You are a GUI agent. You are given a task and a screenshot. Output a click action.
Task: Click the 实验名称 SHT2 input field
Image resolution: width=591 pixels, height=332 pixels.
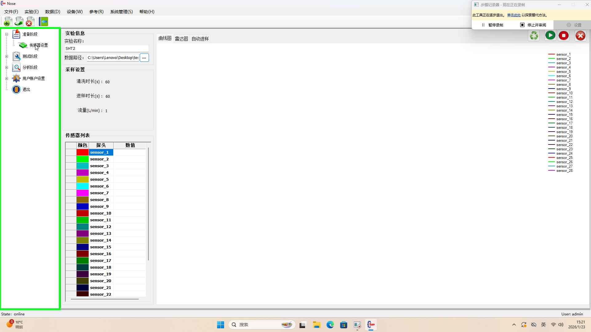pos(106,49)
